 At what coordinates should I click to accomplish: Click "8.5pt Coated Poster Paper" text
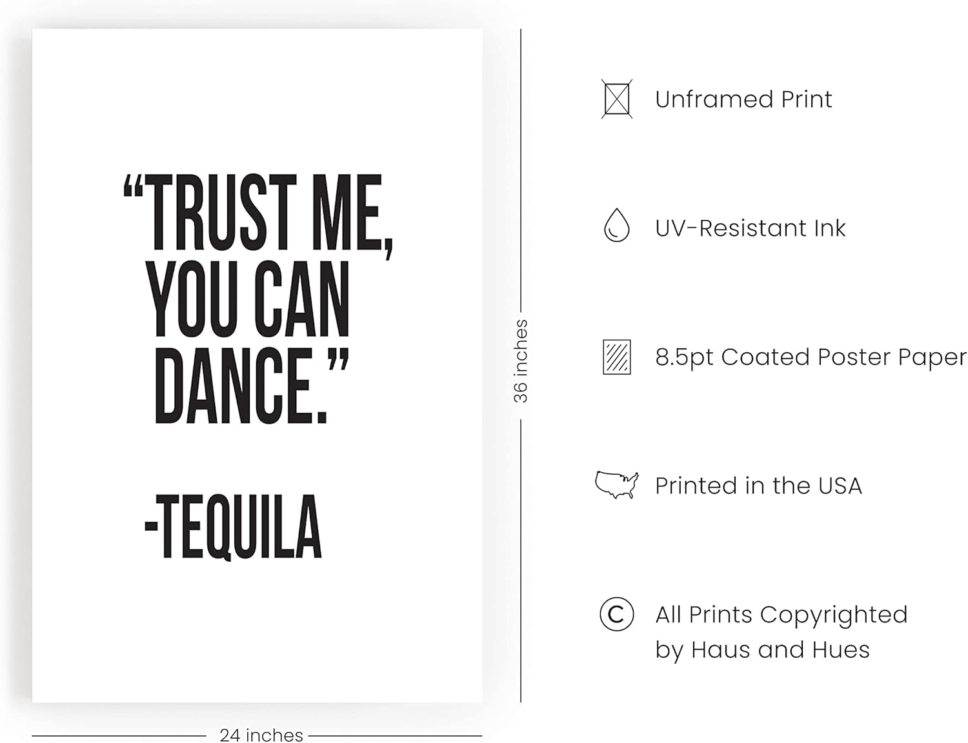(x=811, y=357)
